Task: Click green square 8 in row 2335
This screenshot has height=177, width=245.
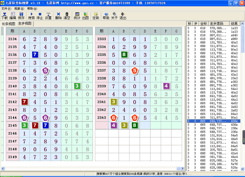Action: pos(124,55)
